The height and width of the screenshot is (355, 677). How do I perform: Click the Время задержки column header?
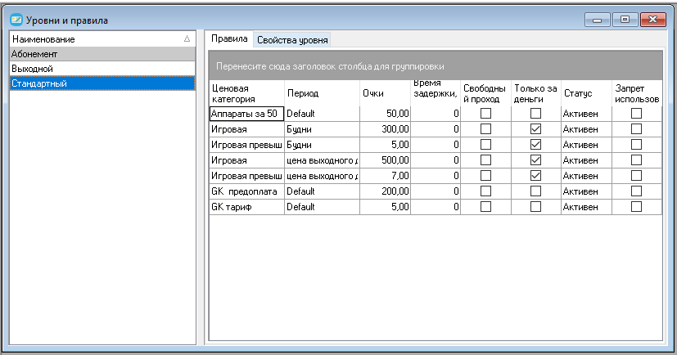(436, 93)
